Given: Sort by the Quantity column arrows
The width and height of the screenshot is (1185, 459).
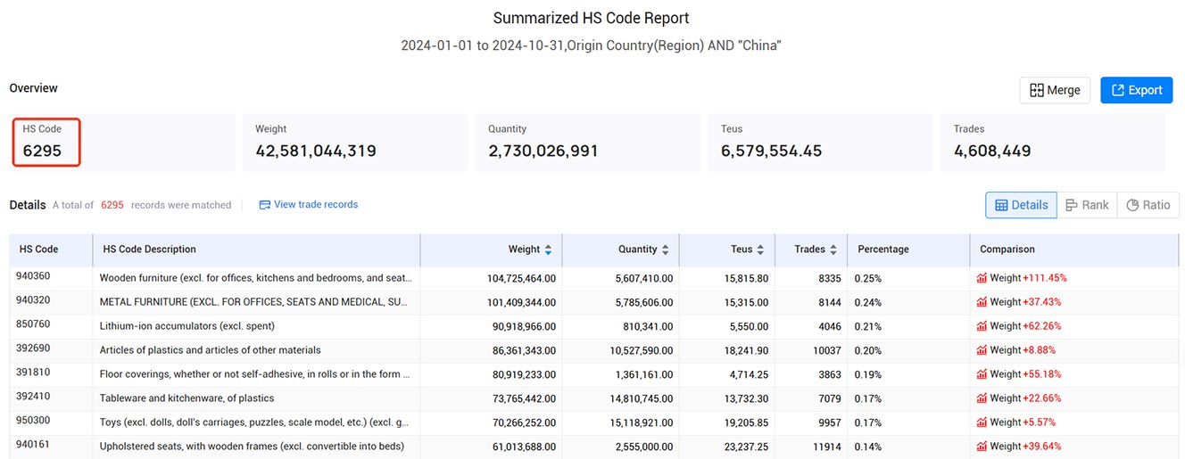Looking at the screenshot, I should pos(666,250).
